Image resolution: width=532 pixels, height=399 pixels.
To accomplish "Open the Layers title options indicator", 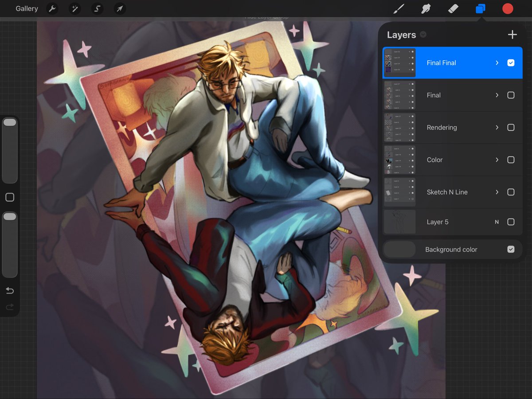I will 423,35.
